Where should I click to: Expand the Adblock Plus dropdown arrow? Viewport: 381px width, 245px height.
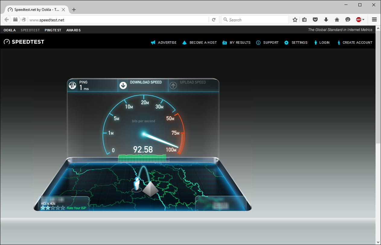click(x=364, y=20)
